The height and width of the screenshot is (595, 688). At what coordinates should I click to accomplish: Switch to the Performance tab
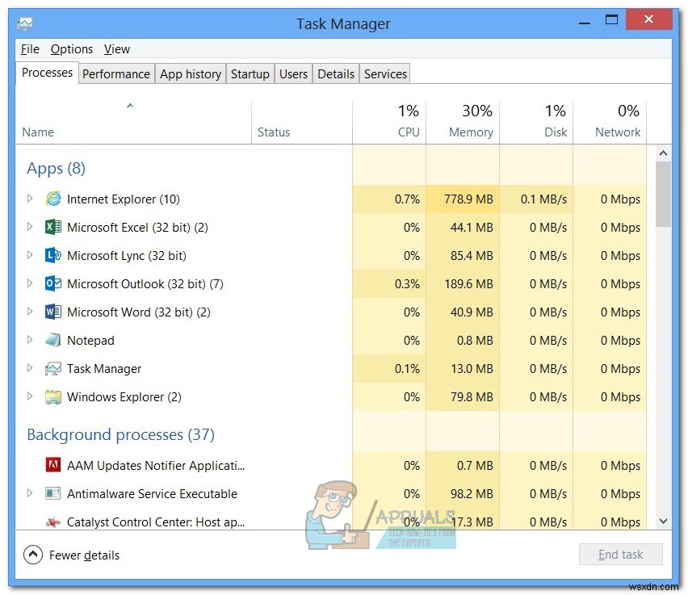116,73
